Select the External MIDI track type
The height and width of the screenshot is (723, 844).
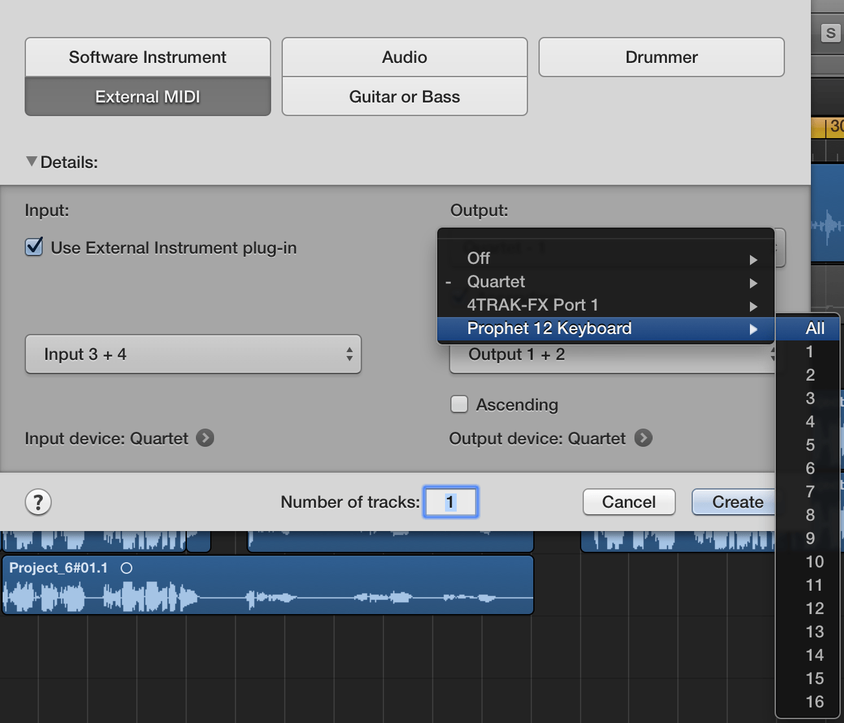147,96
